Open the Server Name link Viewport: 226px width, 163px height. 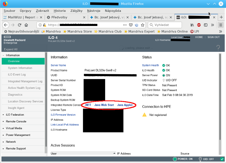pos(58,65)
